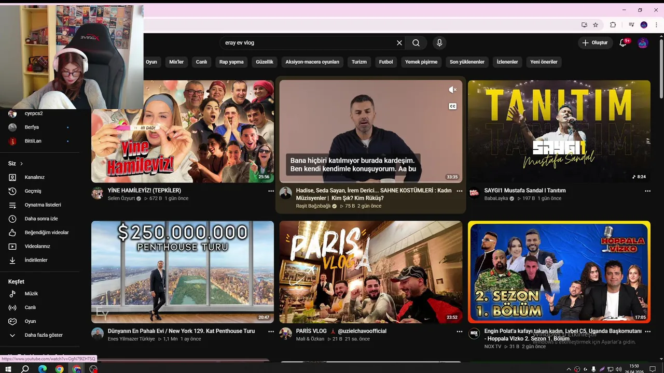Clear the search box with the X icon
The image size is (664, 373).
pyautogui.click(x=399, y=43)
